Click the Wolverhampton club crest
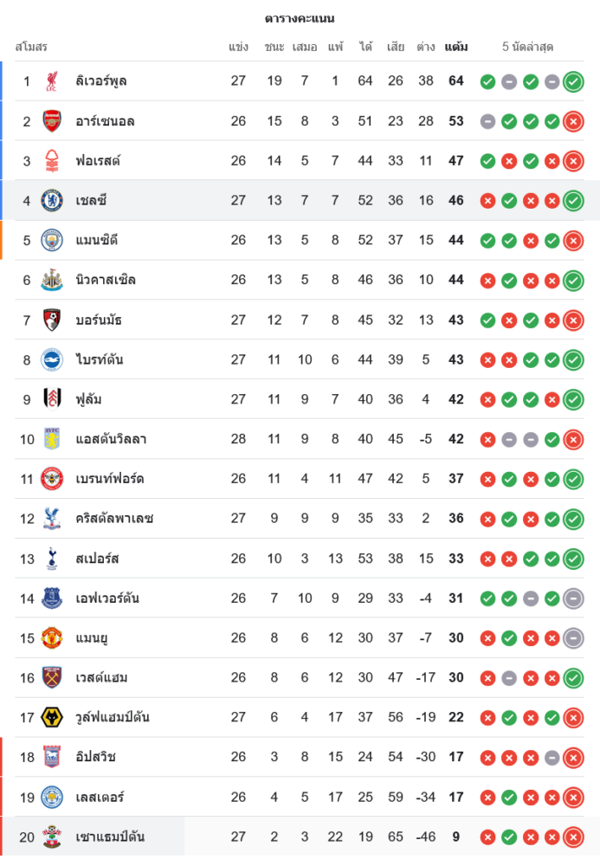 point(52,717)
